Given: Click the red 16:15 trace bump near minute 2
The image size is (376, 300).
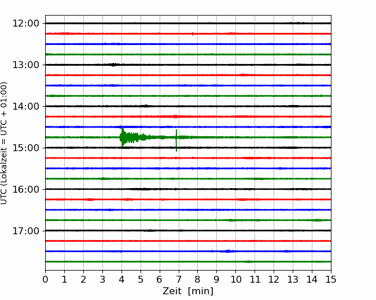Looking at the screenshot, I should pos(90,199).
